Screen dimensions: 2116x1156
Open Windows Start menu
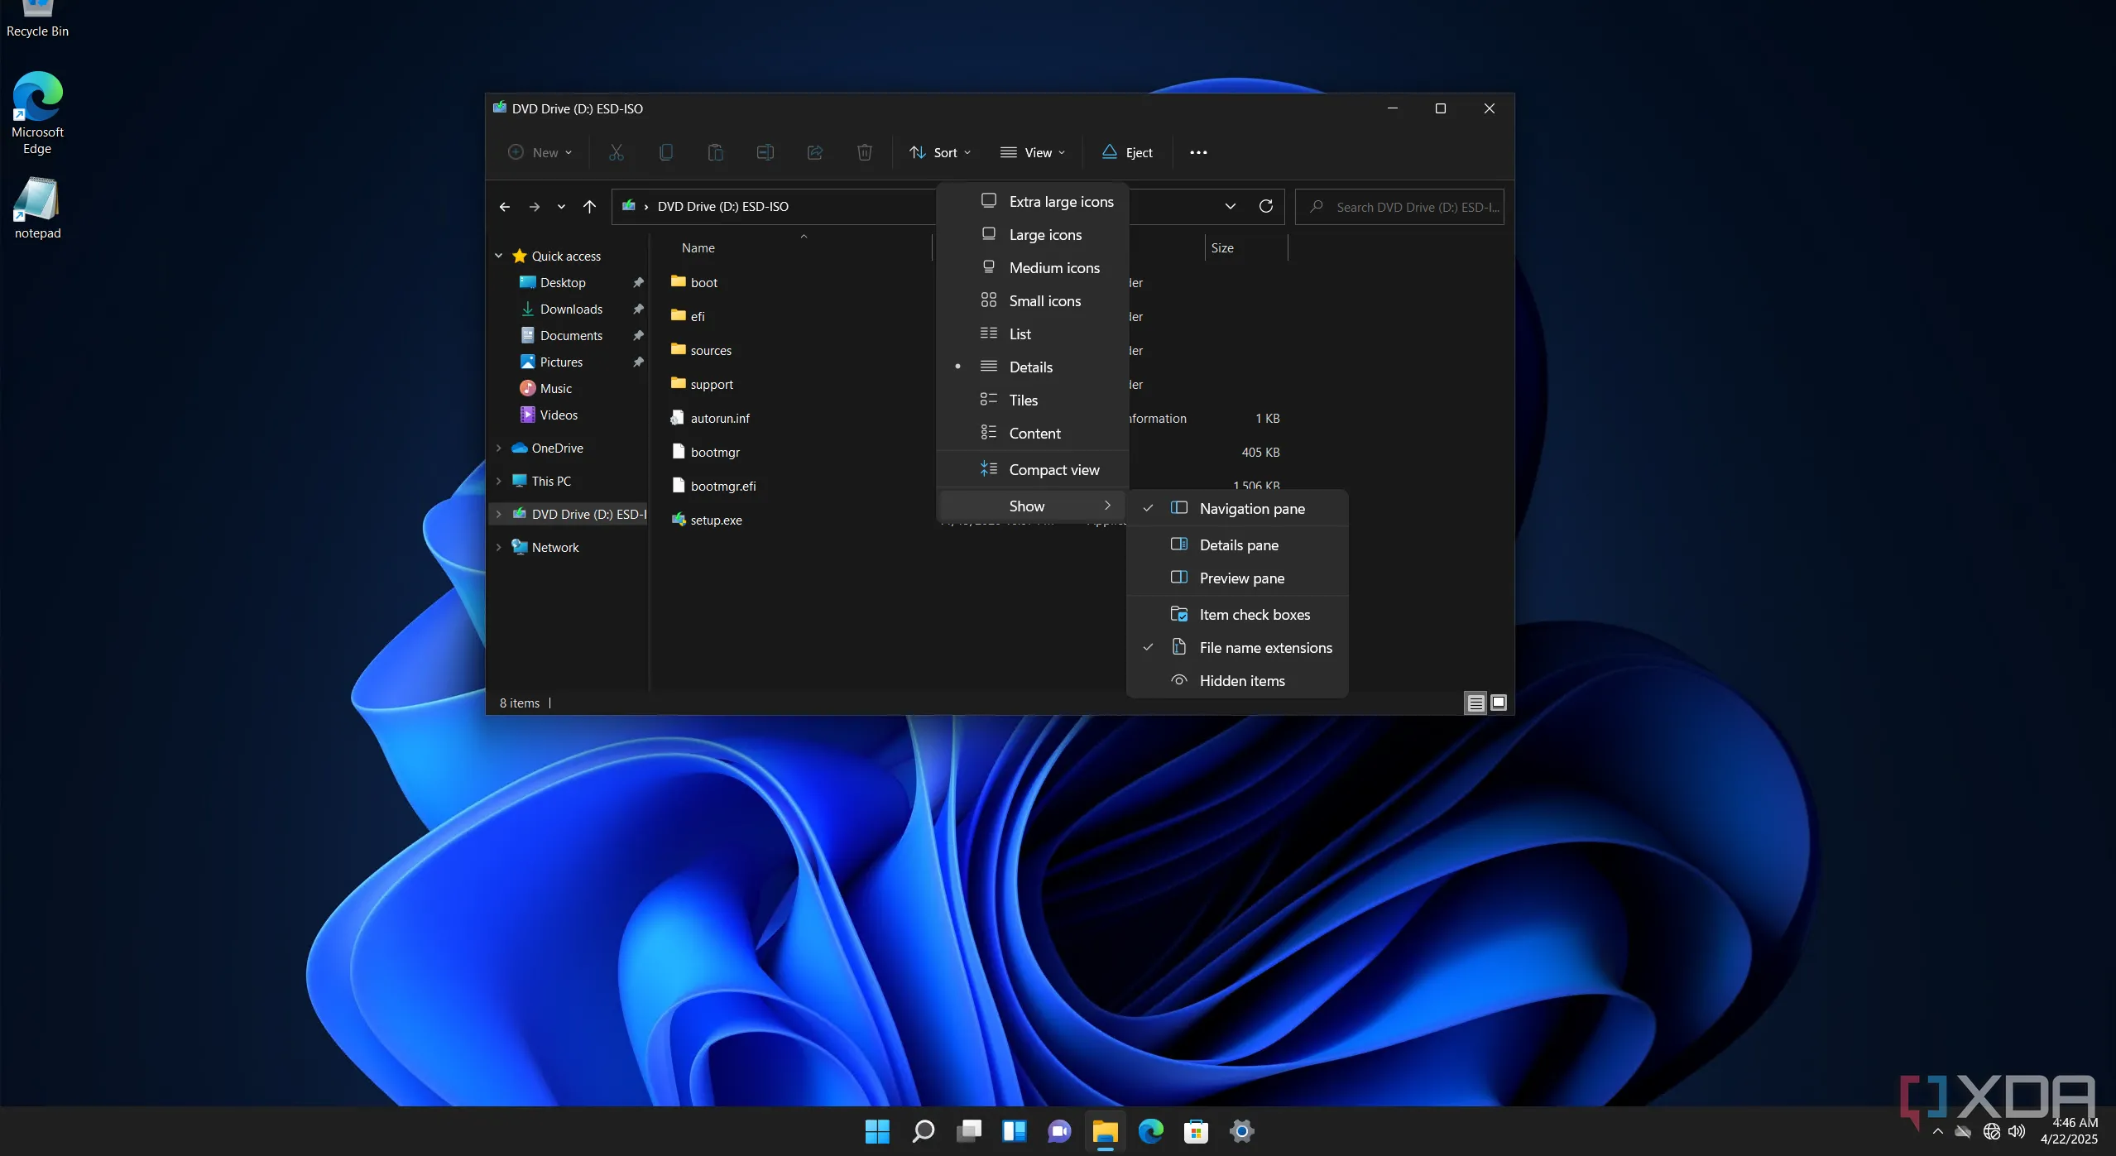(877, 1131)
